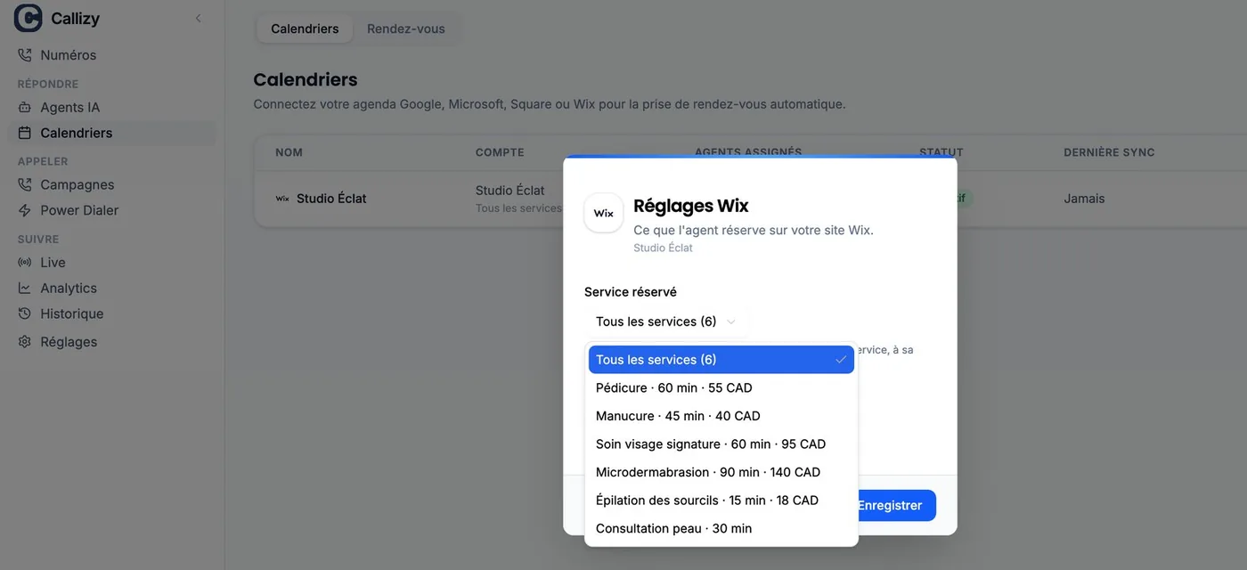Click the broadcast icon beside Live
The image size is (1247, 570).
click(25, 262)
